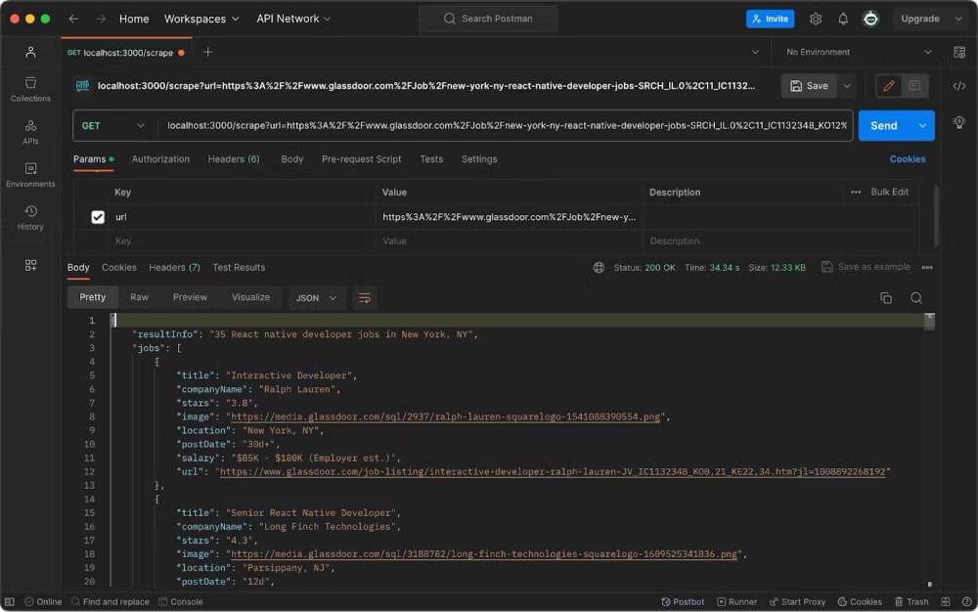Open the Cookies link beside the request tabs
The image size is (978, 612).
click(x=907, y=159)
